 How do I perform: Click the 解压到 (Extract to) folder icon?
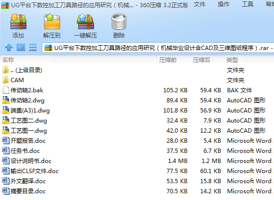pos(52,22)
